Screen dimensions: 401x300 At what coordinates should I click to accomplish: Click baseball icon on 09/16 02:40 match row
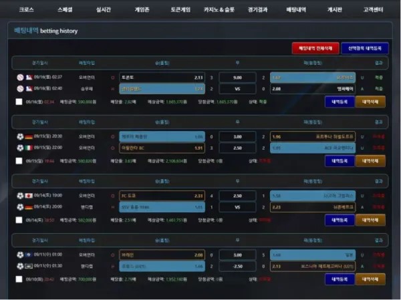(x=20, y=88)
